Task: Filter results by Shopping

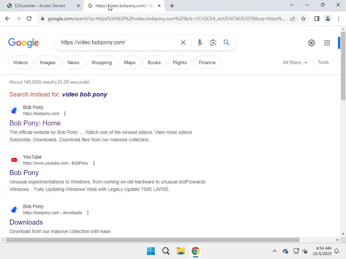Action: click(101, 62)
